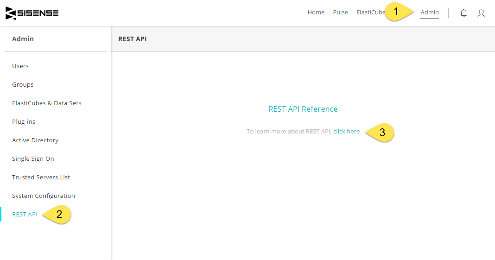Click the 'REST API' page header text
The height and width of the screenshot is (260, 495).
click(133, 39)
